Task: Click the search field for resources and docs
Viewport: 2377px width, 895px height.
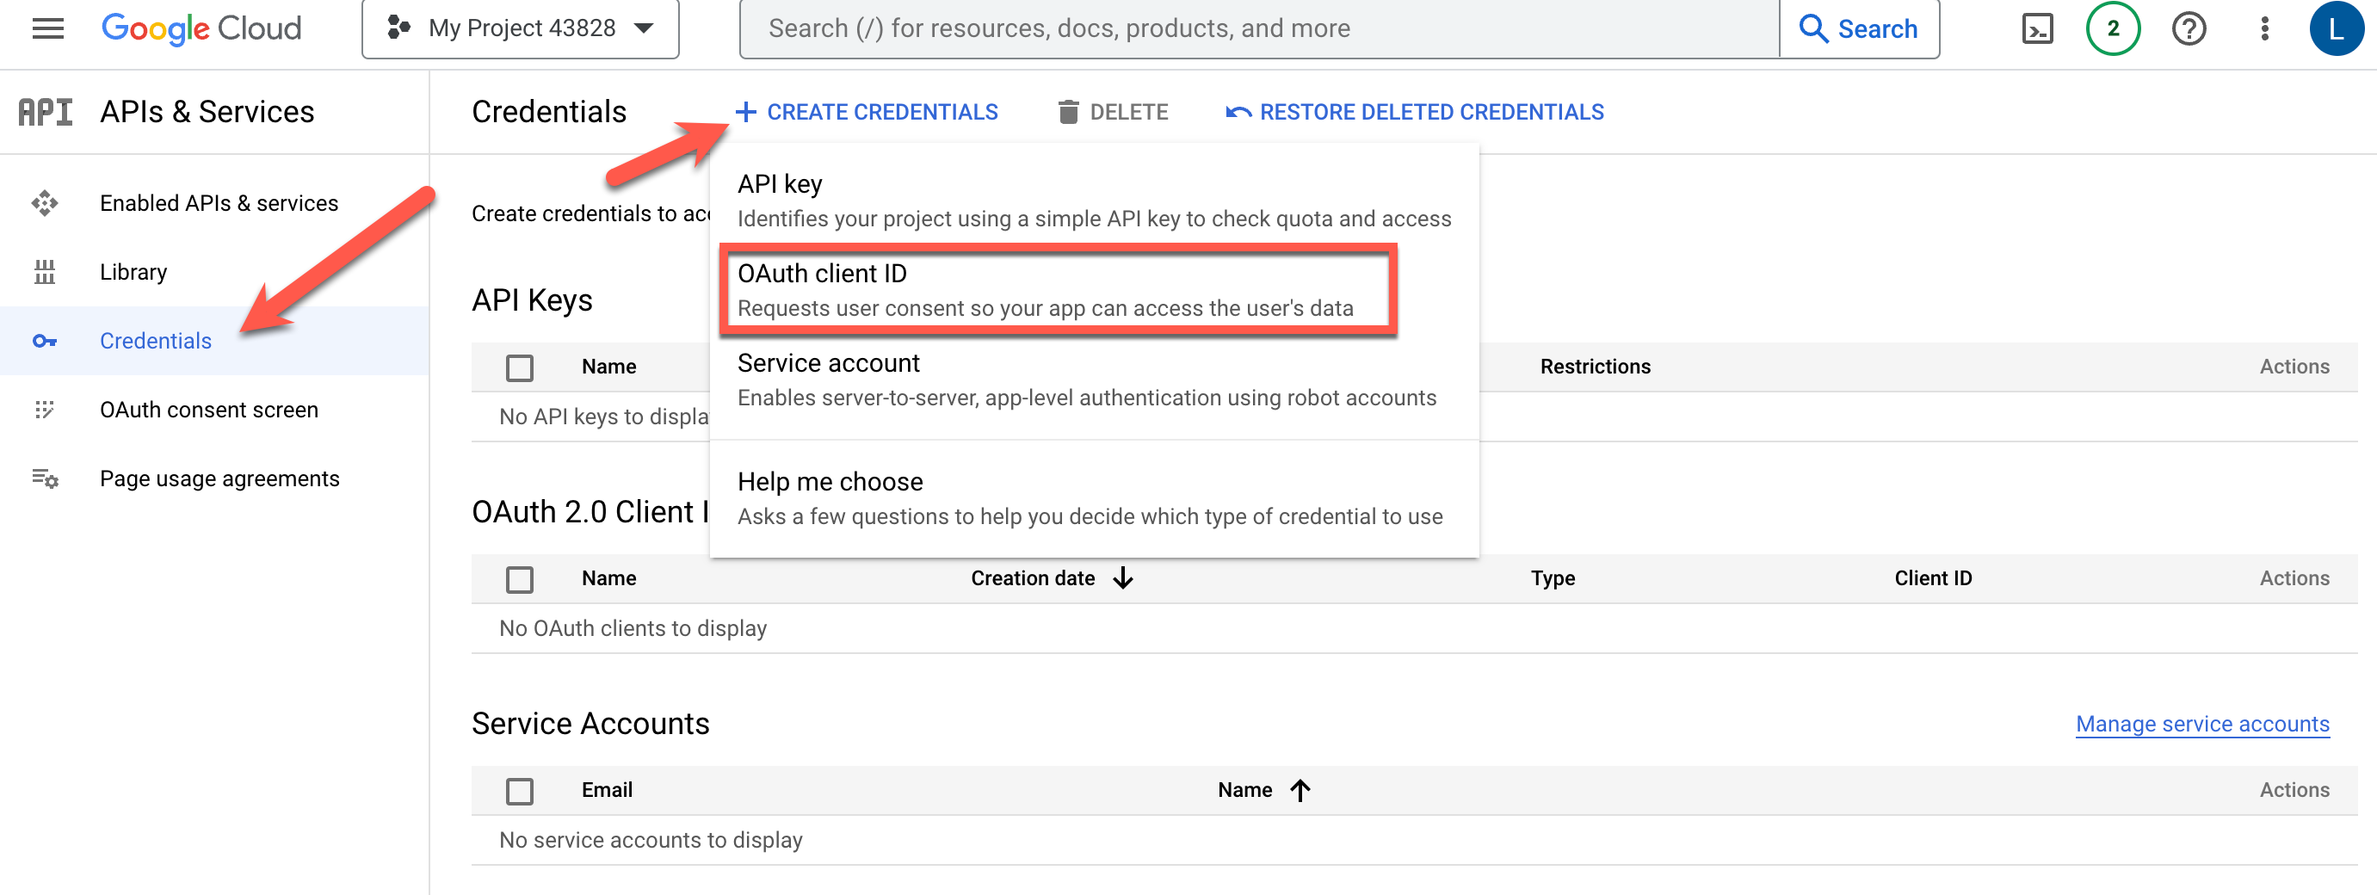Action: coord(1258,28)
